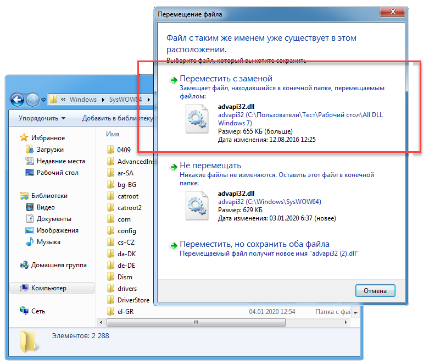Click the el-GR folder icon

pyautogui.click(x=110, y=311)
